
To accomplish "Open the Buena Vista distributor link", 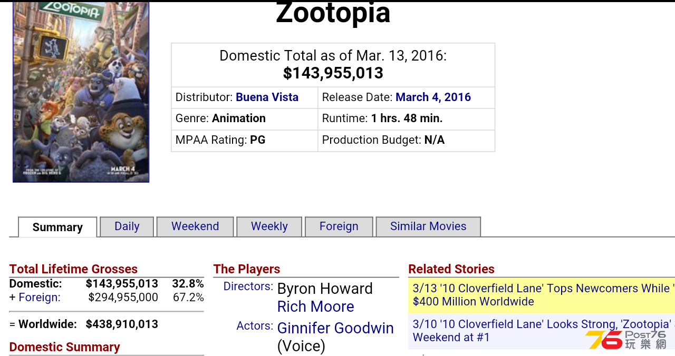I will (267, 97).
